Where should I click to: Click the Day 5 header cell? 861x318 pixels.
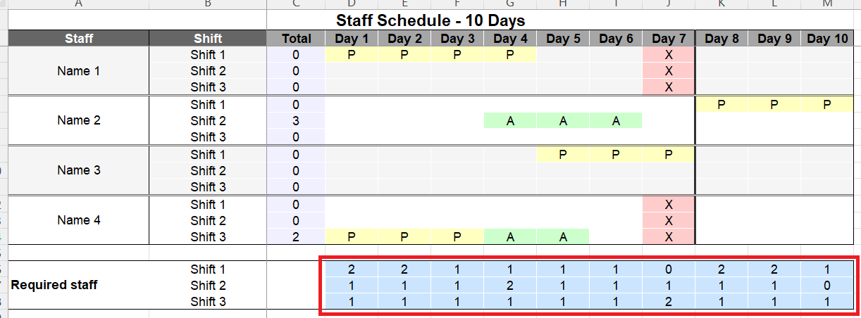click(563, 39)
